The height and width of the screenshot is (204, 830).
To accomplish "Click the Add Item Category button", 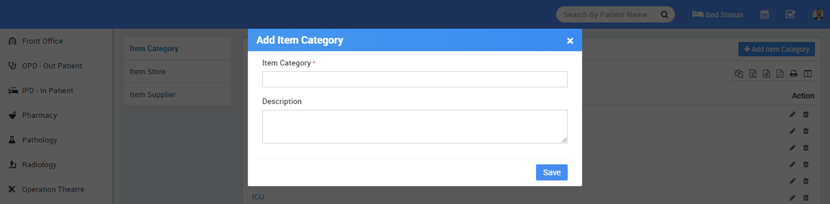I will click(777, 49).
